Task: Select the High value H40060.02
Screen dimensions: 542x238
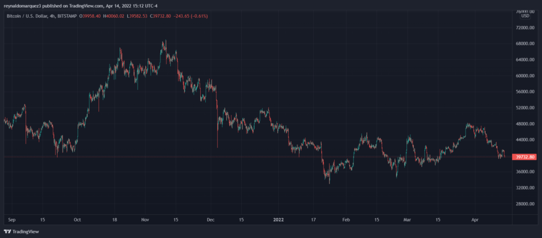Action: 113,16
